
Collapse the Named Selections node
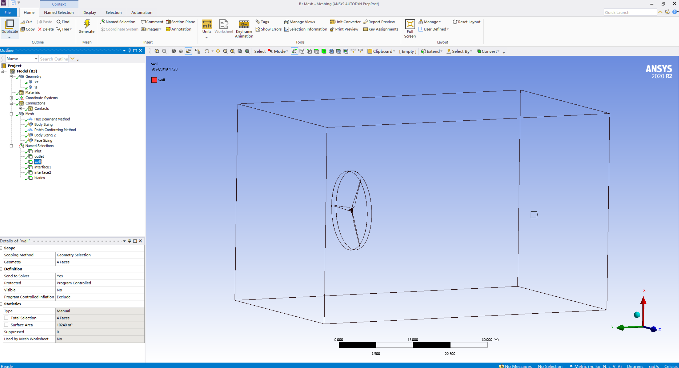pyautogui.click(x=11, y=146)
